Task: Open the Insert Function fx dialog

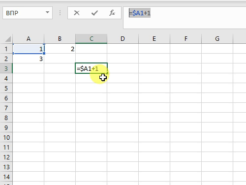Action: (x=112, y=13)
